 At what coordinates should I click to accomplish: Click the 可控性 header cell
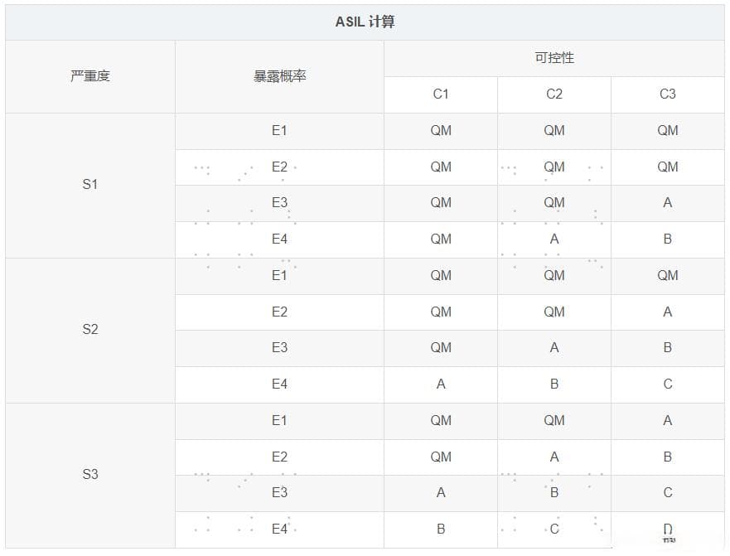(554, 58)
